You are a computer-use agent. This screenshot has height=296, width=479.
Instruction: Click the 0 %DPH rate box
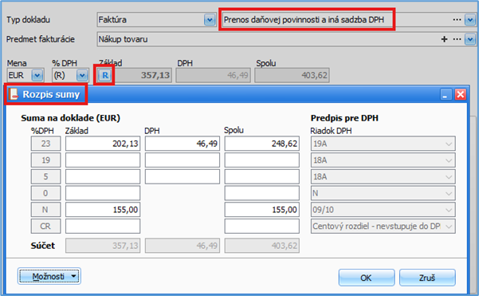coord(45,193)
